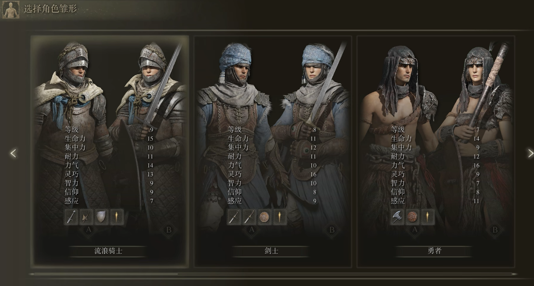The height and width of the screenshot is (286, 534).
Task: Click the round leather shield icon under 勇者
Action: point(413,217)
